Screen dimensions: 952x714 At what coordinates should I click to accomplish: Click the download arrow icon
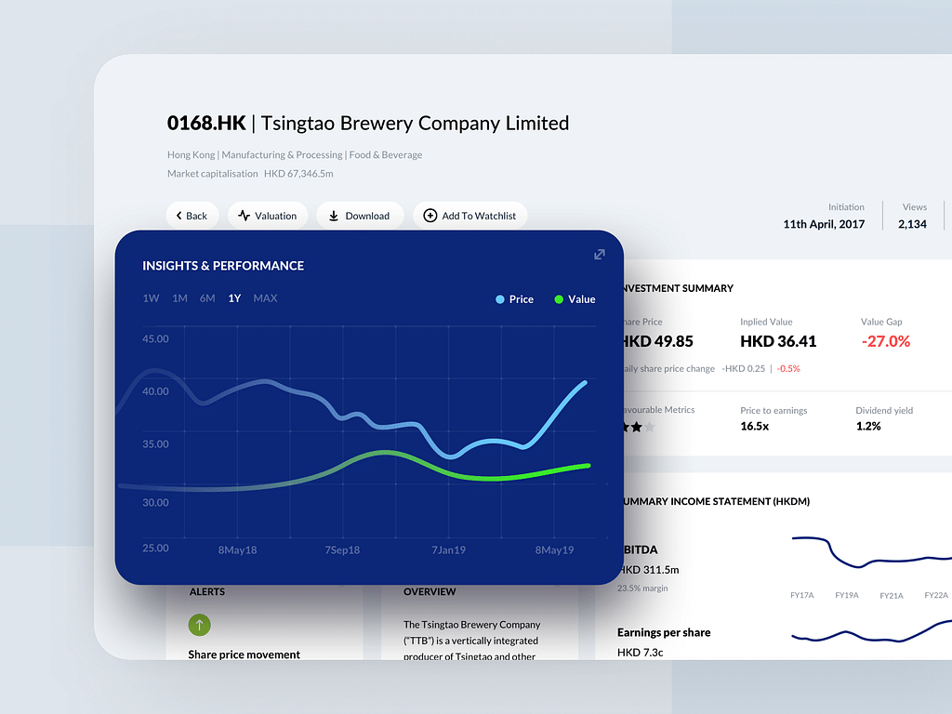[x=333, y=216]
